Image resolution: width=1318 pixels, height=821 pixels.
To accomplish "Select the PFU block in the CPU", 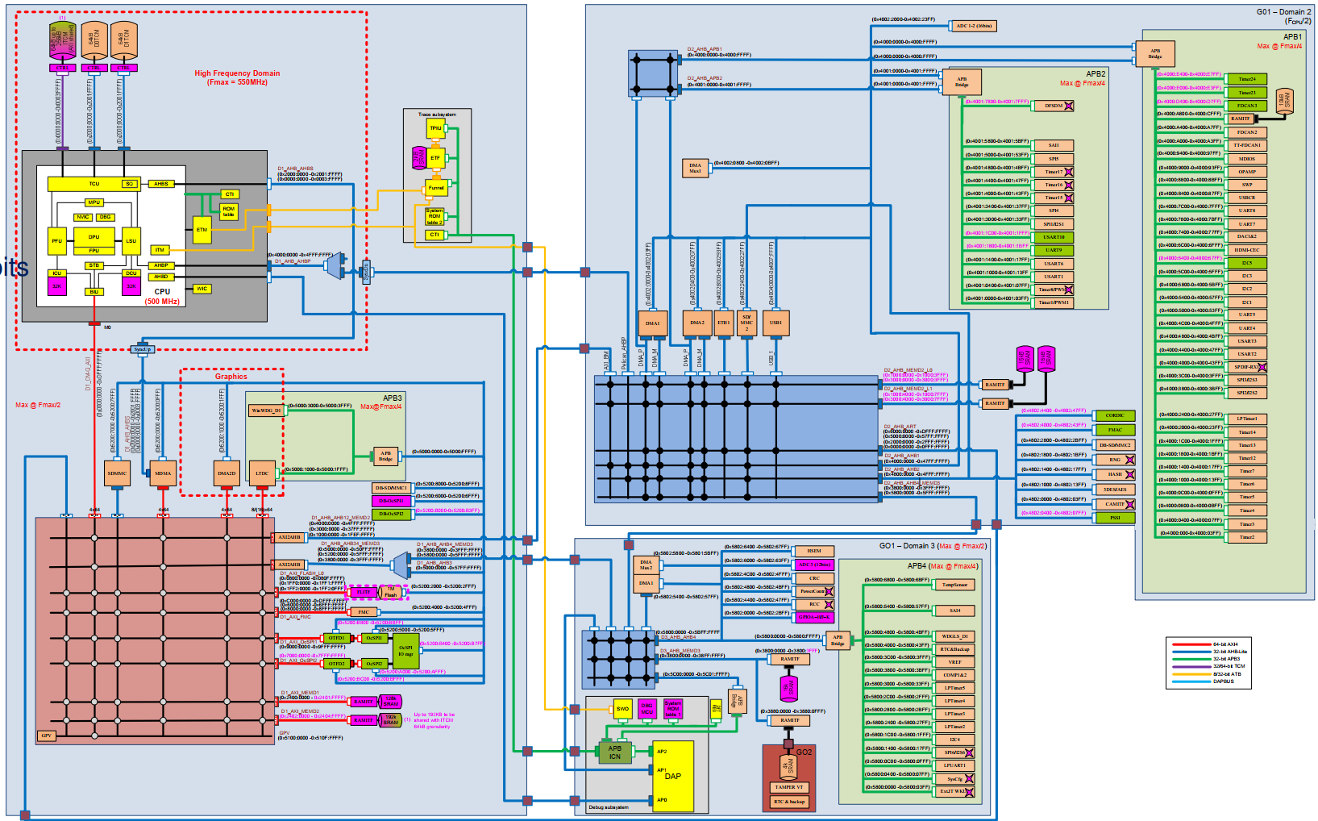I will click(56, 240).
